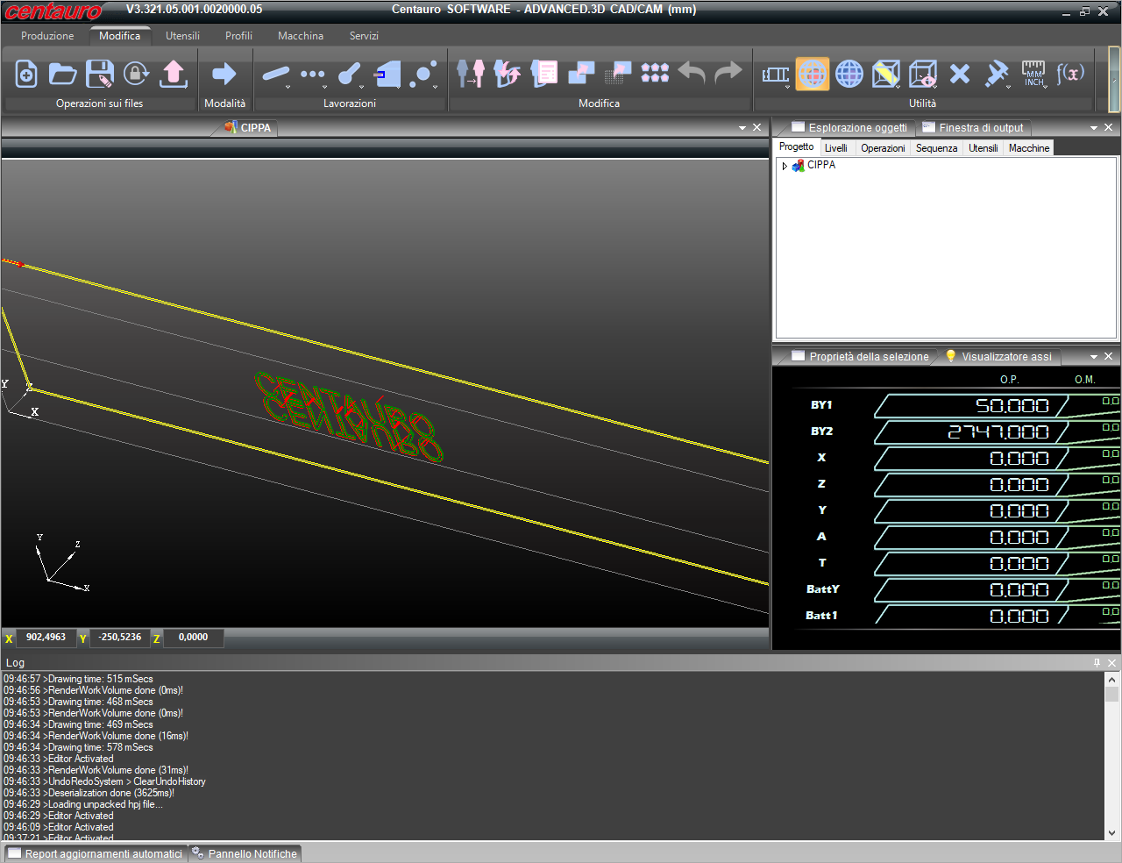The width and height of the screenshot is (1122, 863).
Task: Close the Esplorazione oggetti panel
Action: (x=1109, y=128)
